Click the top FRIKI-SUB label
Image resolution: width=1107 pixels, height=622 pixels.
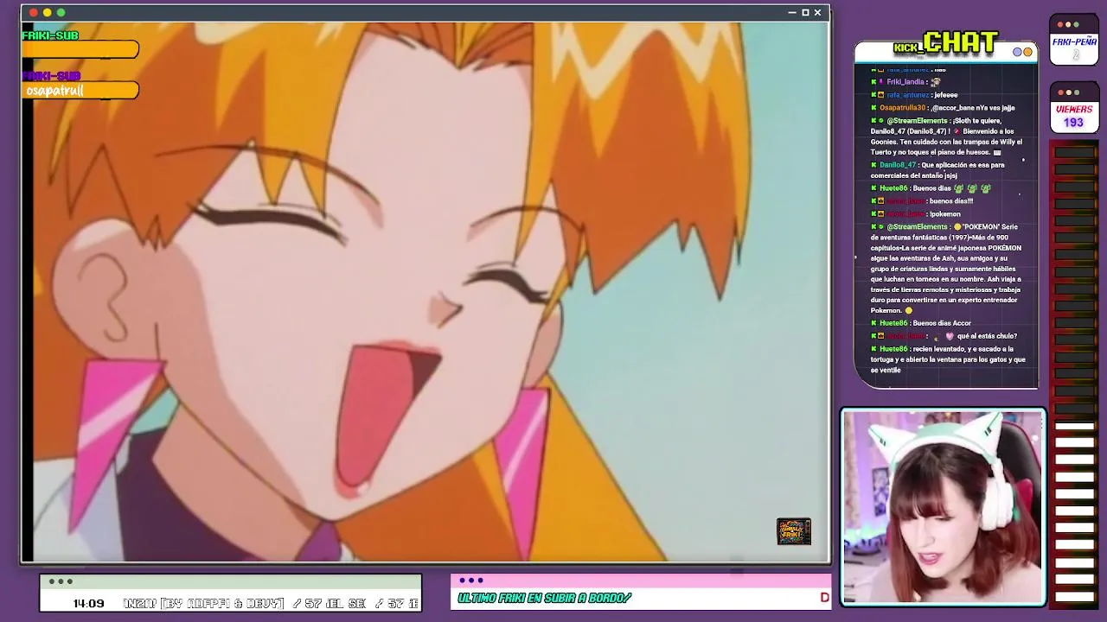click(x=50, y=35)
